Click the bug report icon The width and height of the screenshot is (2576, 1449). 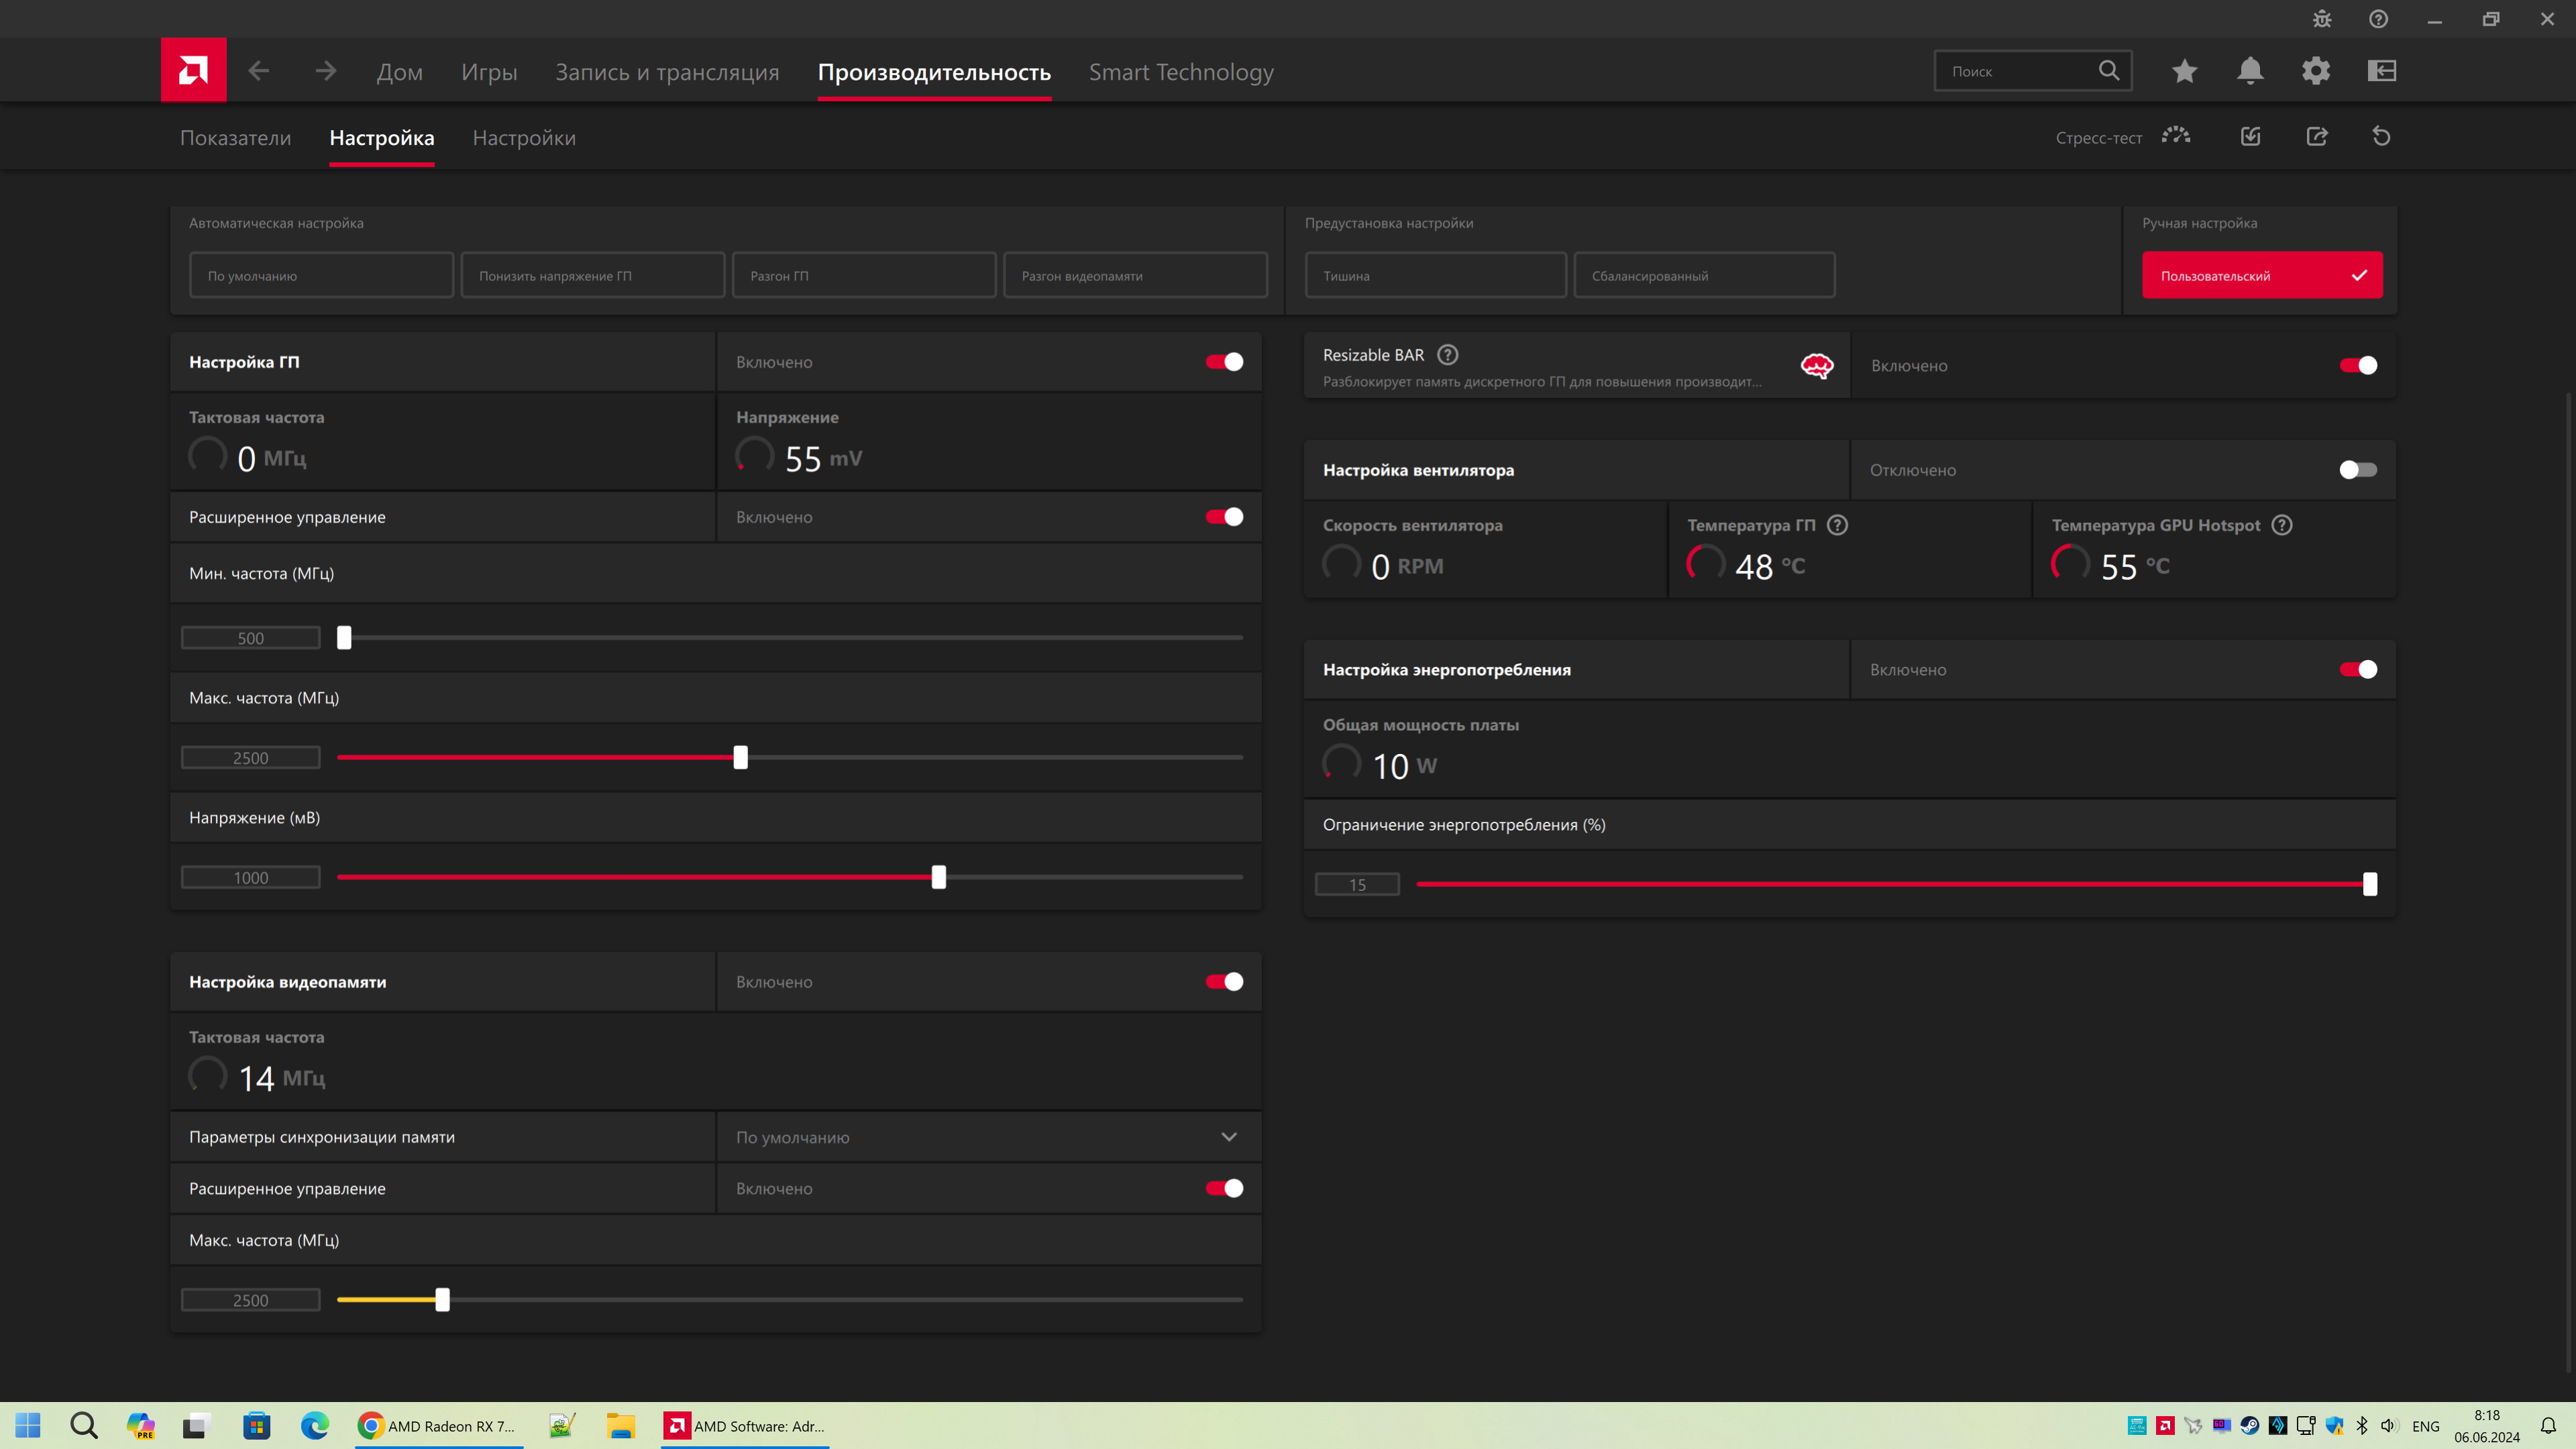tap(2322, 19)
